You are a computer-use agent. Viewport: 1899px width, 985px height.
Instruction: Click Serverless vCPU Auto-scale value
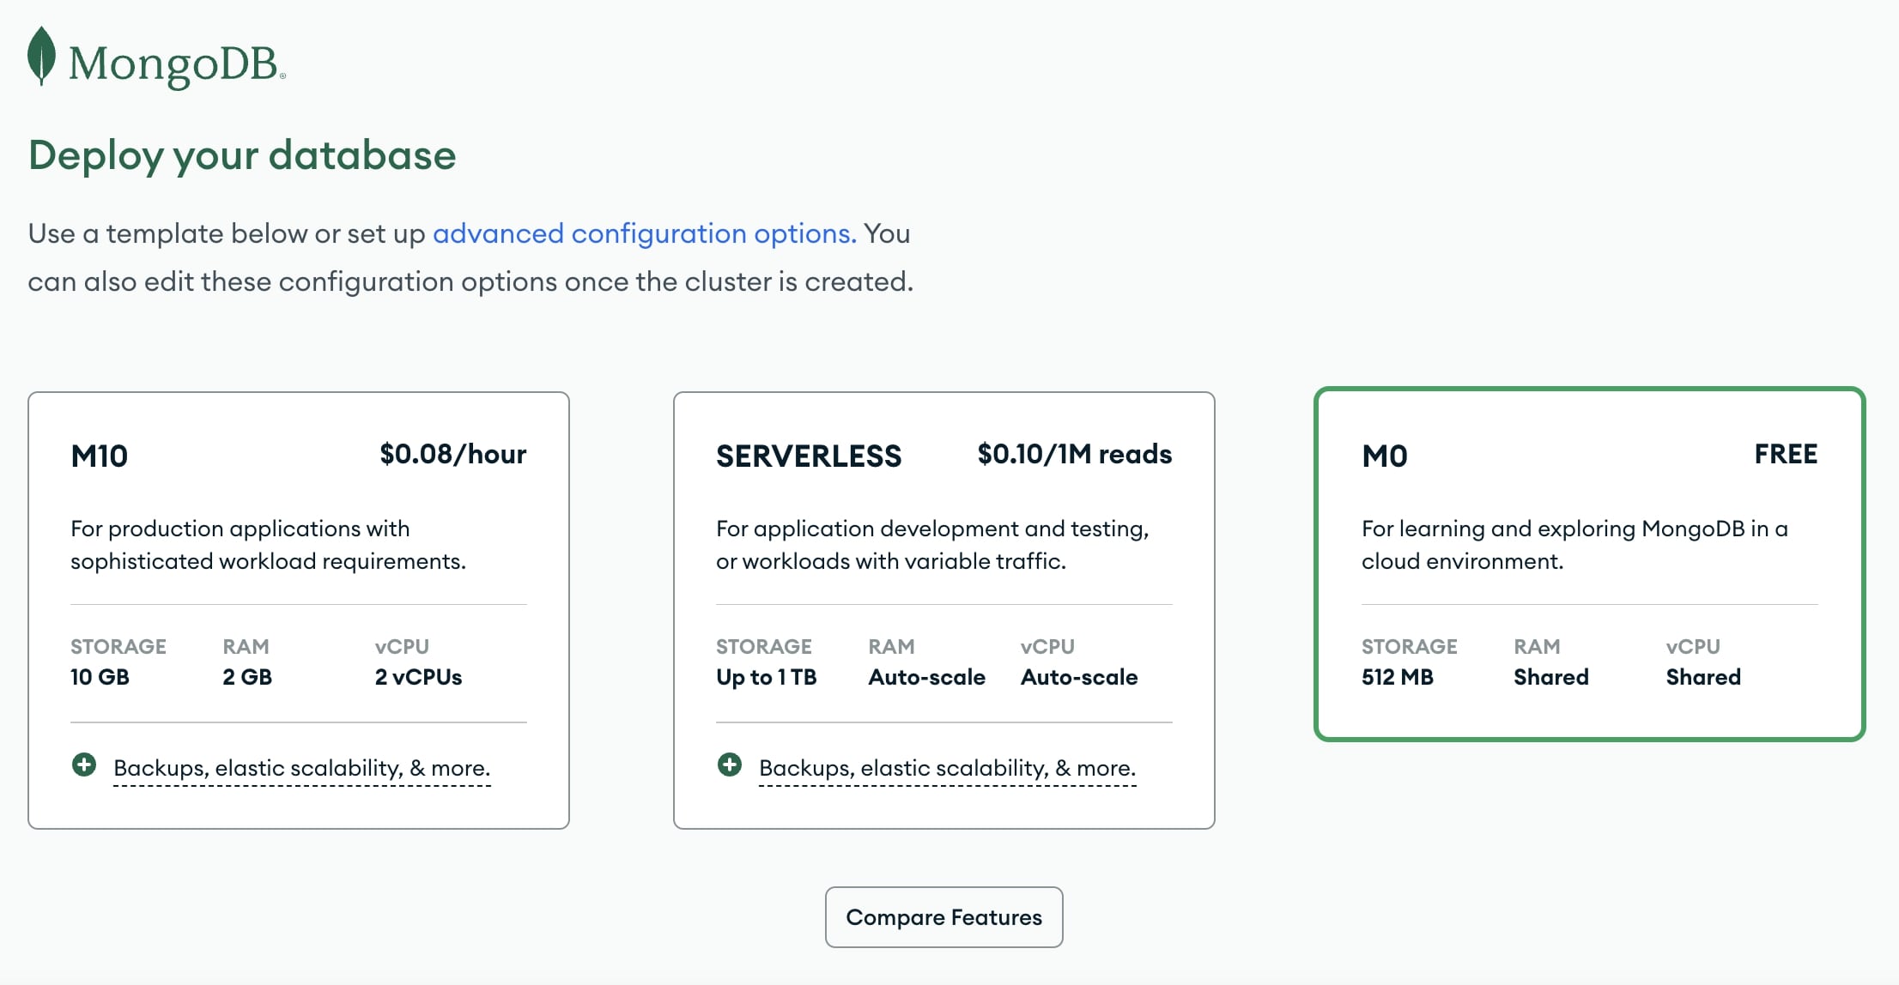(1079, 677)
